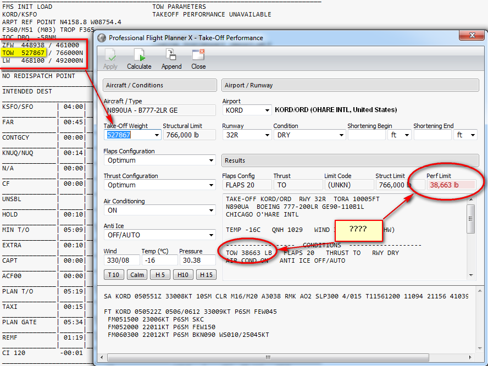Click the results text scroll down arrow
Viewport: 488px width, 366px height.
(470, 275)
